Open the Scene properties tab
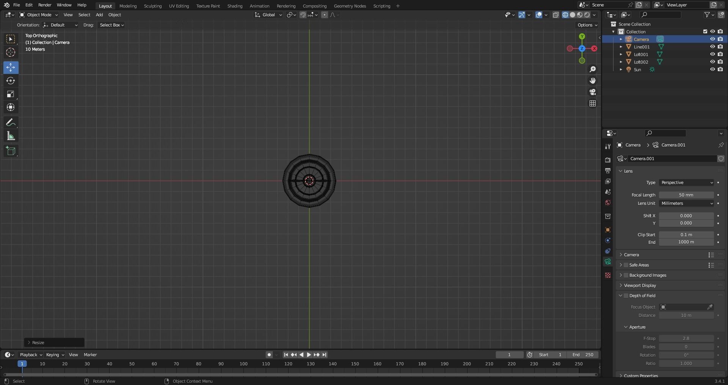 click(x=608, y=192)
